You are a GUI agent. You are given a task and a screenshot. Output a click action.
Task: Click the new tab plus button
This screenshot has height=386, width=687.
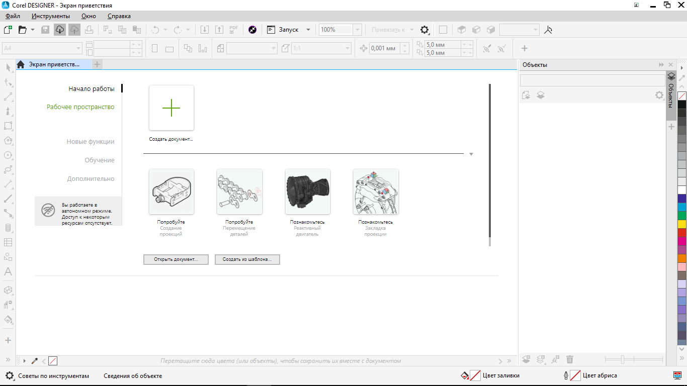pyautogui.click(x=97, y=64)
